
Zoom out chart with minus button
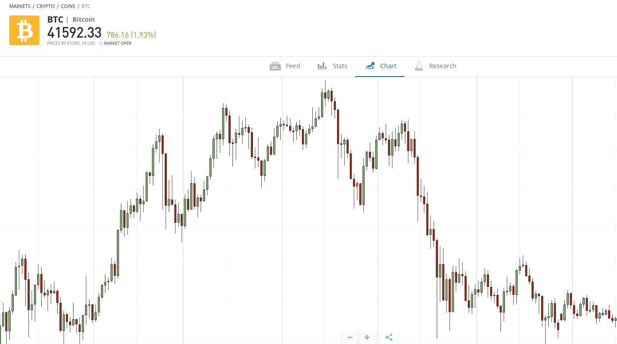coord(349,337)
